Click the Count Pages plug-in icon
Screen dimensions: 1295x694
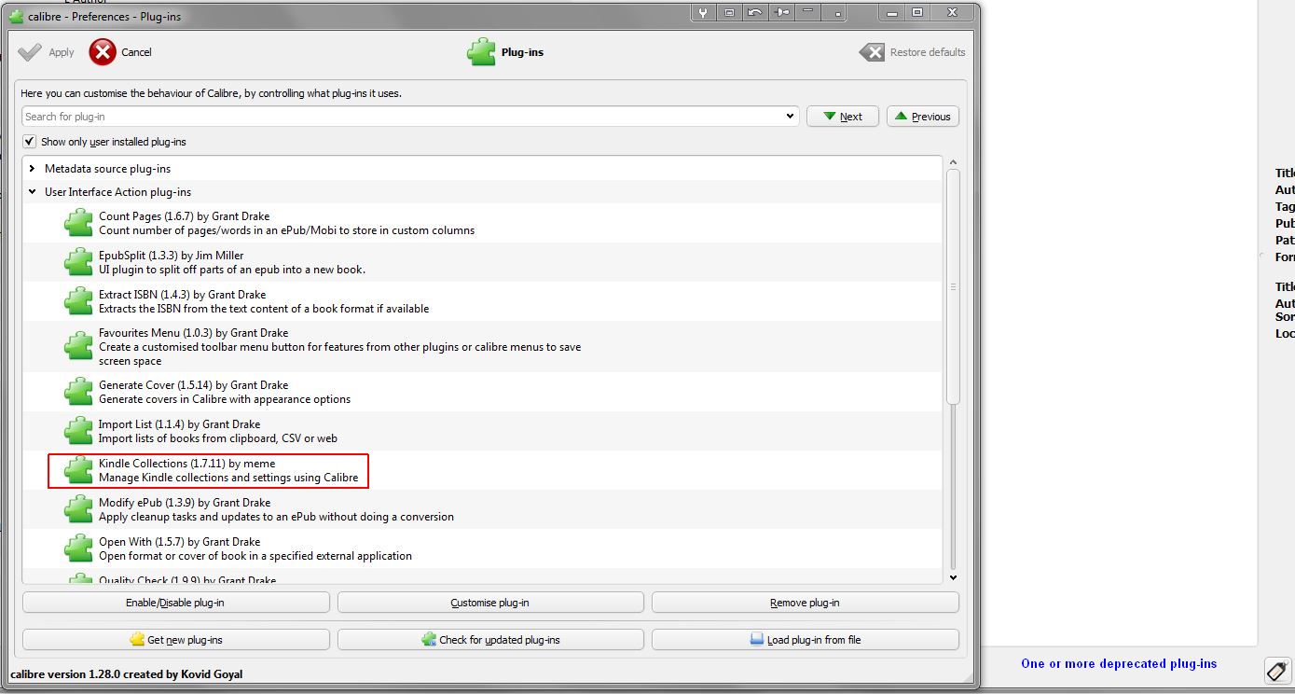click(x=78, y=223)
